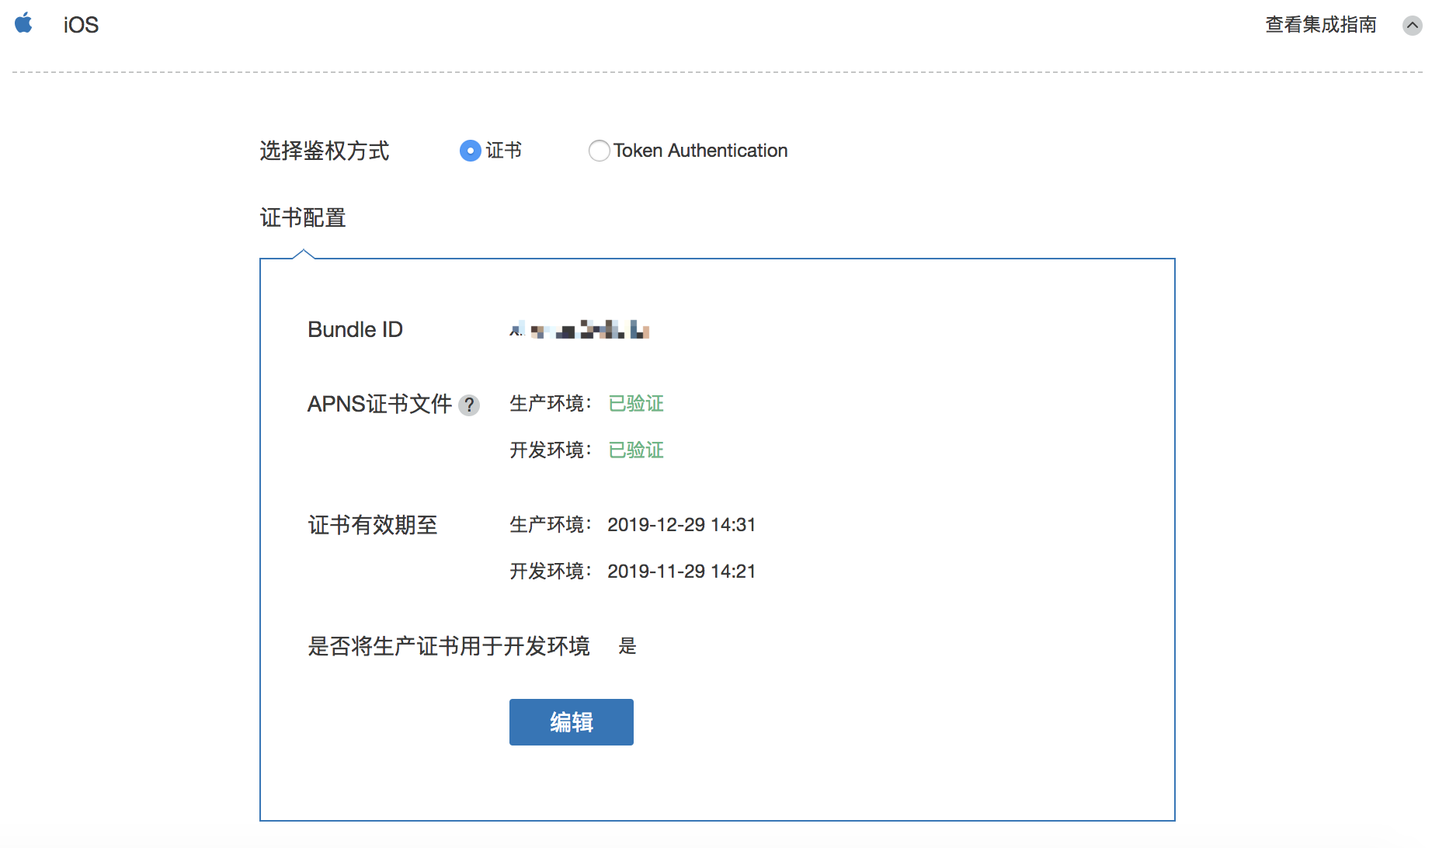The image size is (1432, 848).
Task: Click expiry date 2019-12-29 14:31
Action: coord(681,525)
